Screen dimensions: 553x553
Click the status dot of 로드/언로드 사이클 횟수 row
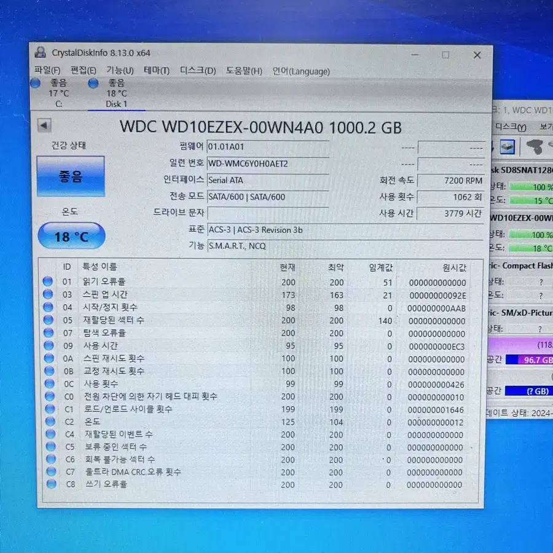(x=50, y=409)
